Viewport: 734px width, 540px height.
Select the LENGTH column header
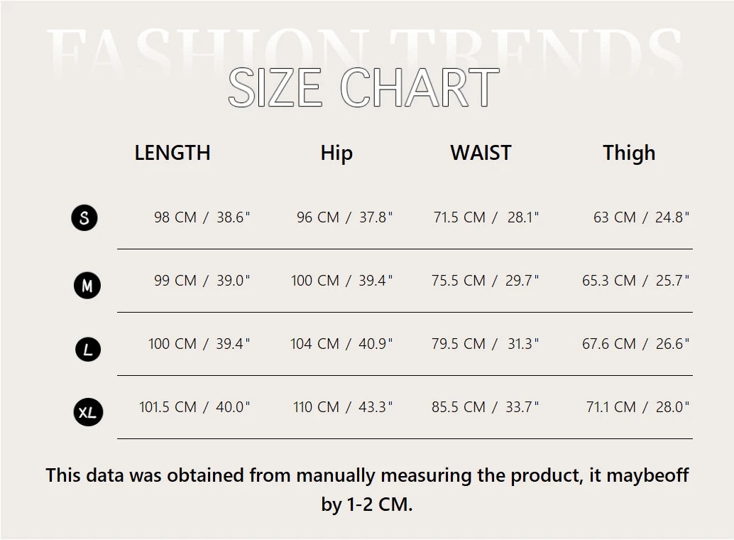(172, 153)
